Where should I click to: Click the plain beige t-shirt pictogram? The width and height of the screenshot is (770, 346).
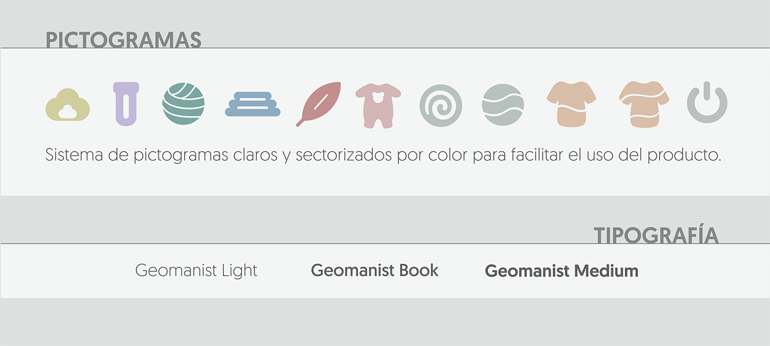pos(571,104)
